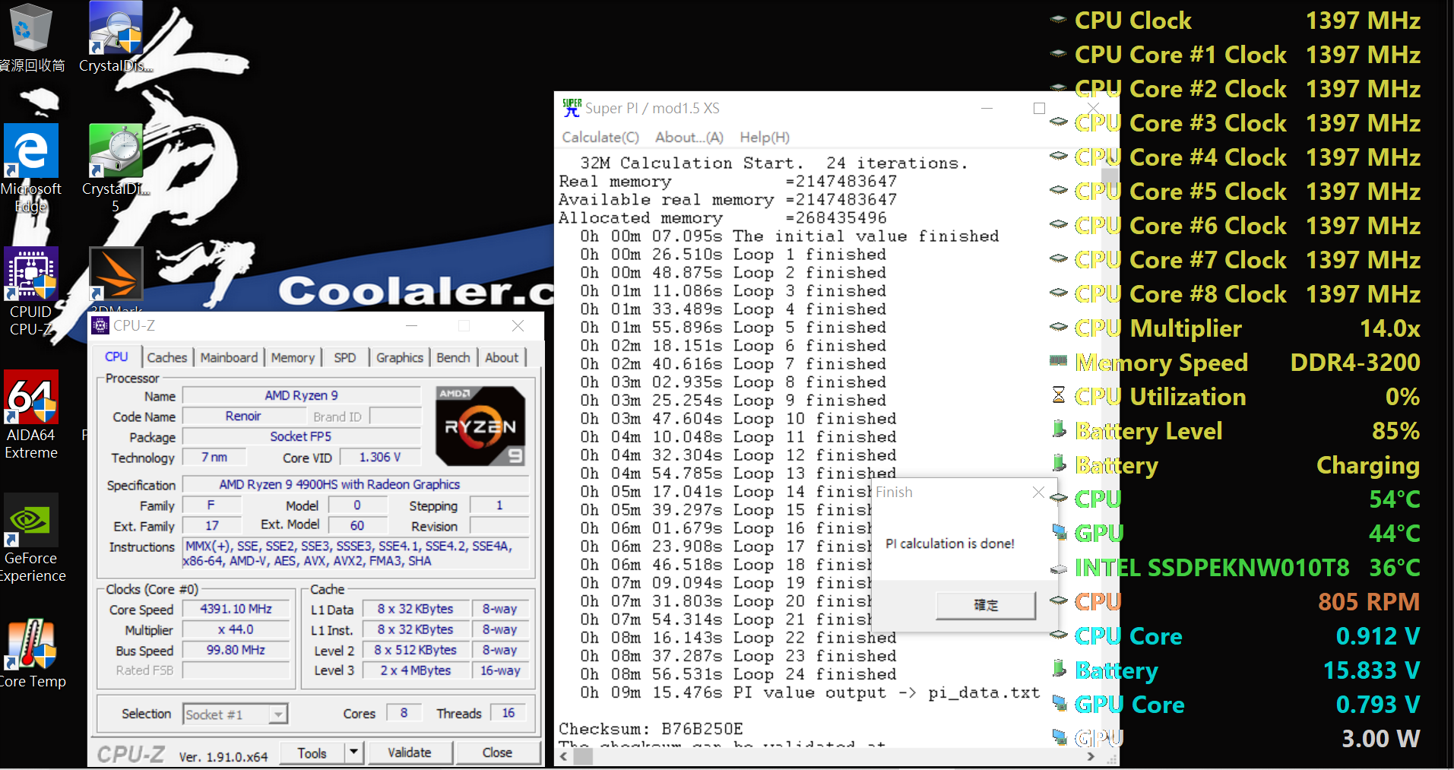Click the Technology value 7 nm
Viewport: 1454px width, 770px height.
(214, 457)
